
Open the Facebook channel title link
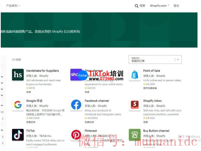(x=97, y=101)
